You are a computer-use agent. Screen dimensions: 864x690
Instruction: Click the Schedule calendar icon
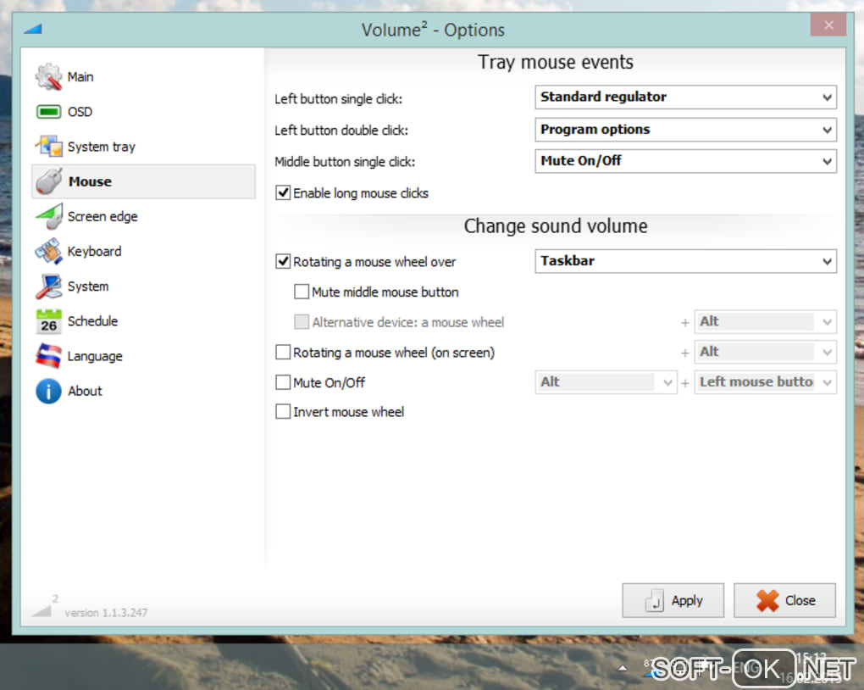point(48,321)
